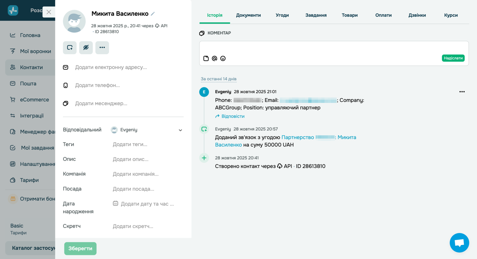This screenshot has width=477, height=259.
Task: Open eCommerce in the sidebar
Action: click(30, 100)
